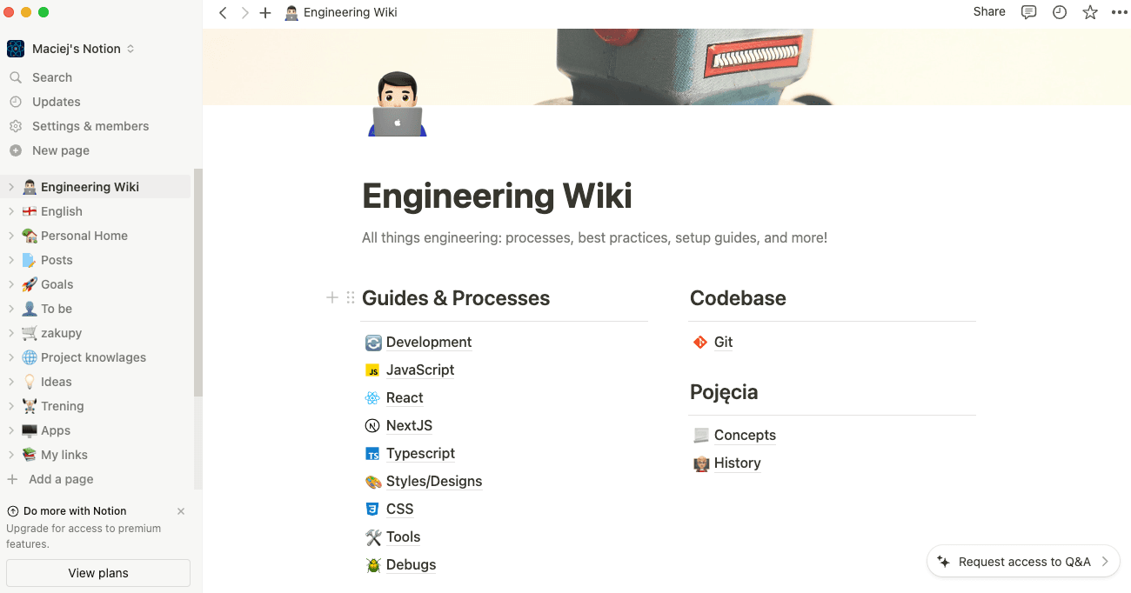Expand the Project knowlages sidebar page
This screenshot has height=593, width=1131.
pyautogui.click(x=11, y=357)
